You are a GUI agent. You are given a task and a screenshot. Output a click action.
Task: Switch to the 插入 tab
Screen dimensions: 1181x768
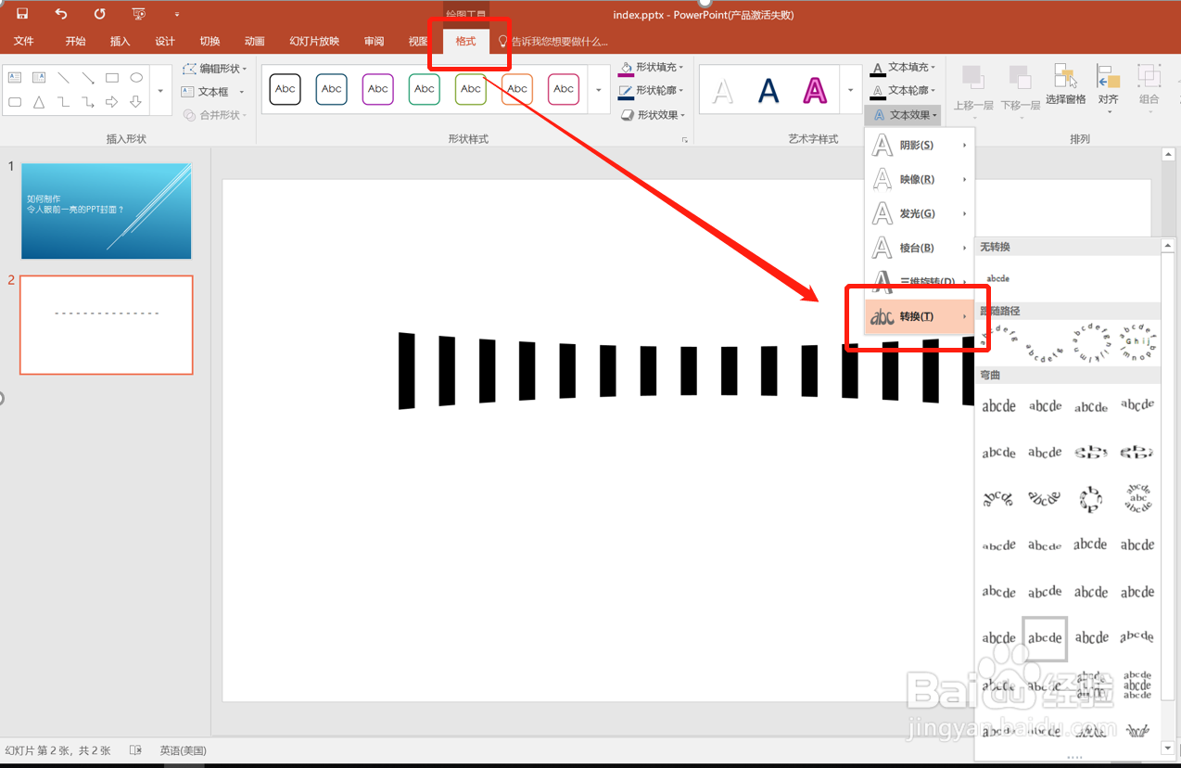tap(120, 42)
